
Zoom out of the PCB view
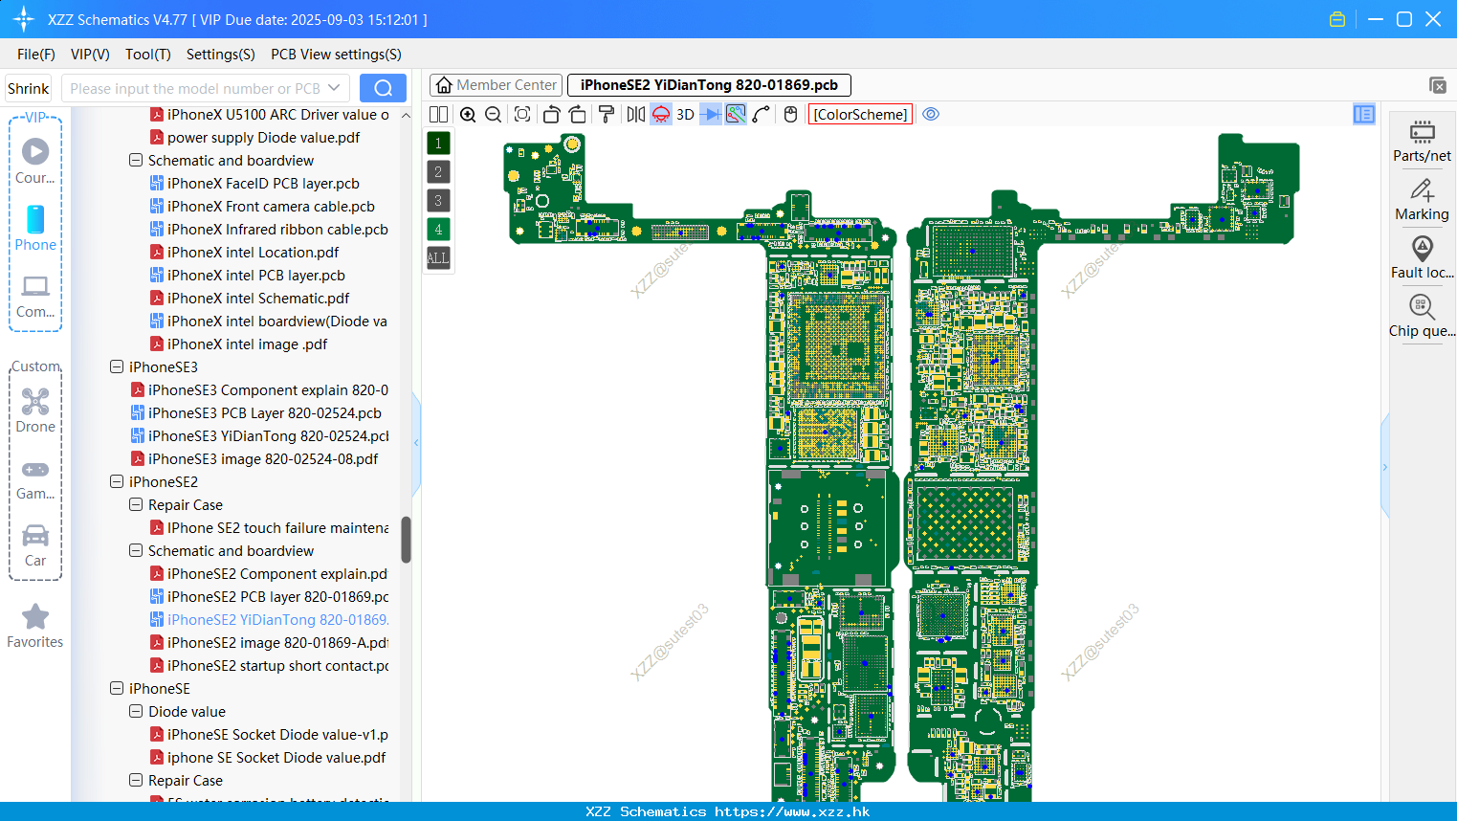pyautogui.click(x=494, y=115)
